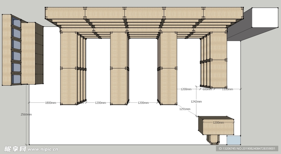The height and width of the screenshot is (154, 281).
Task: Click the white box at the top right
Action: (265, 17)
